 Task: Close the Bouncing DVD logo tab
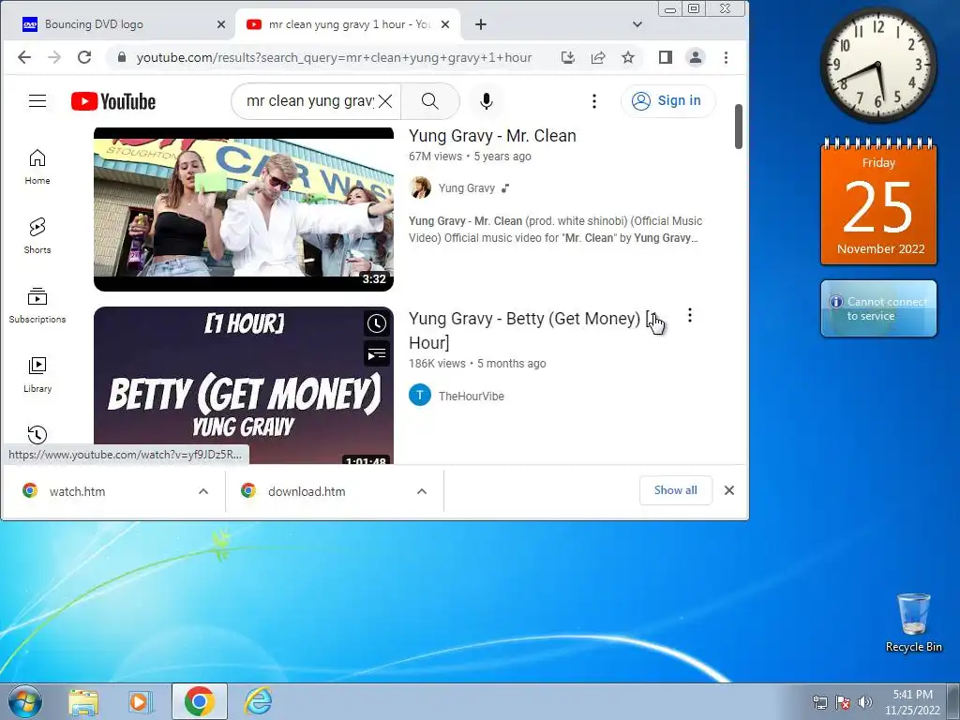pos(221,24)
